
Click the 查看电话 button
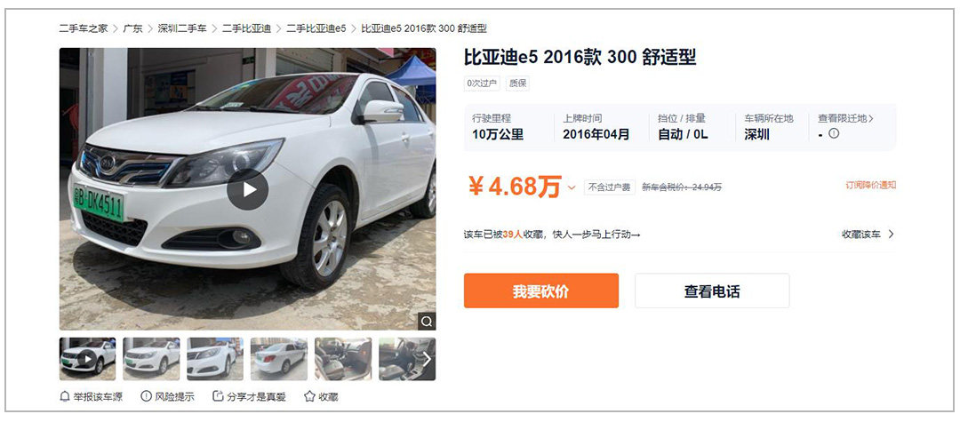coord(712,291)
